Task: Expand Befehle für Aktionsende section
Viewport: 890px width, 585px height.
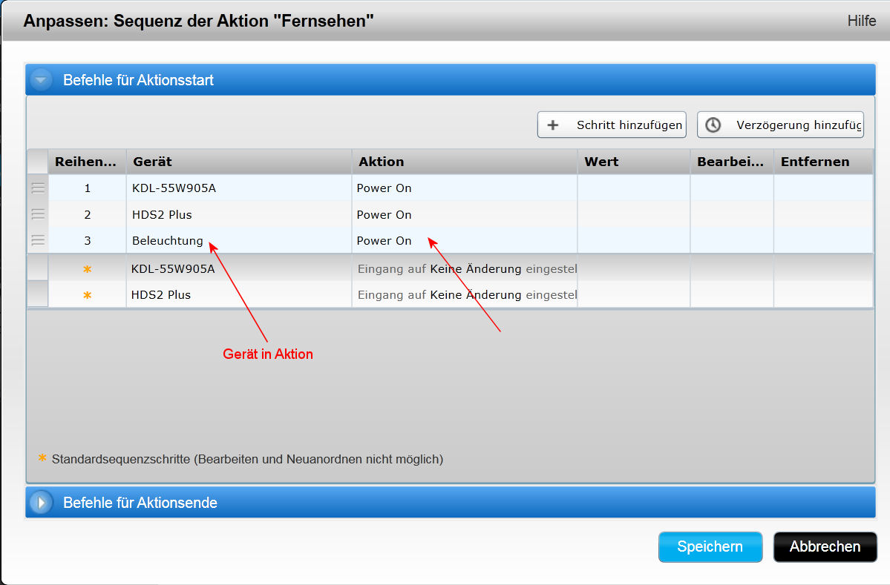Action: [x=42, y=503]
